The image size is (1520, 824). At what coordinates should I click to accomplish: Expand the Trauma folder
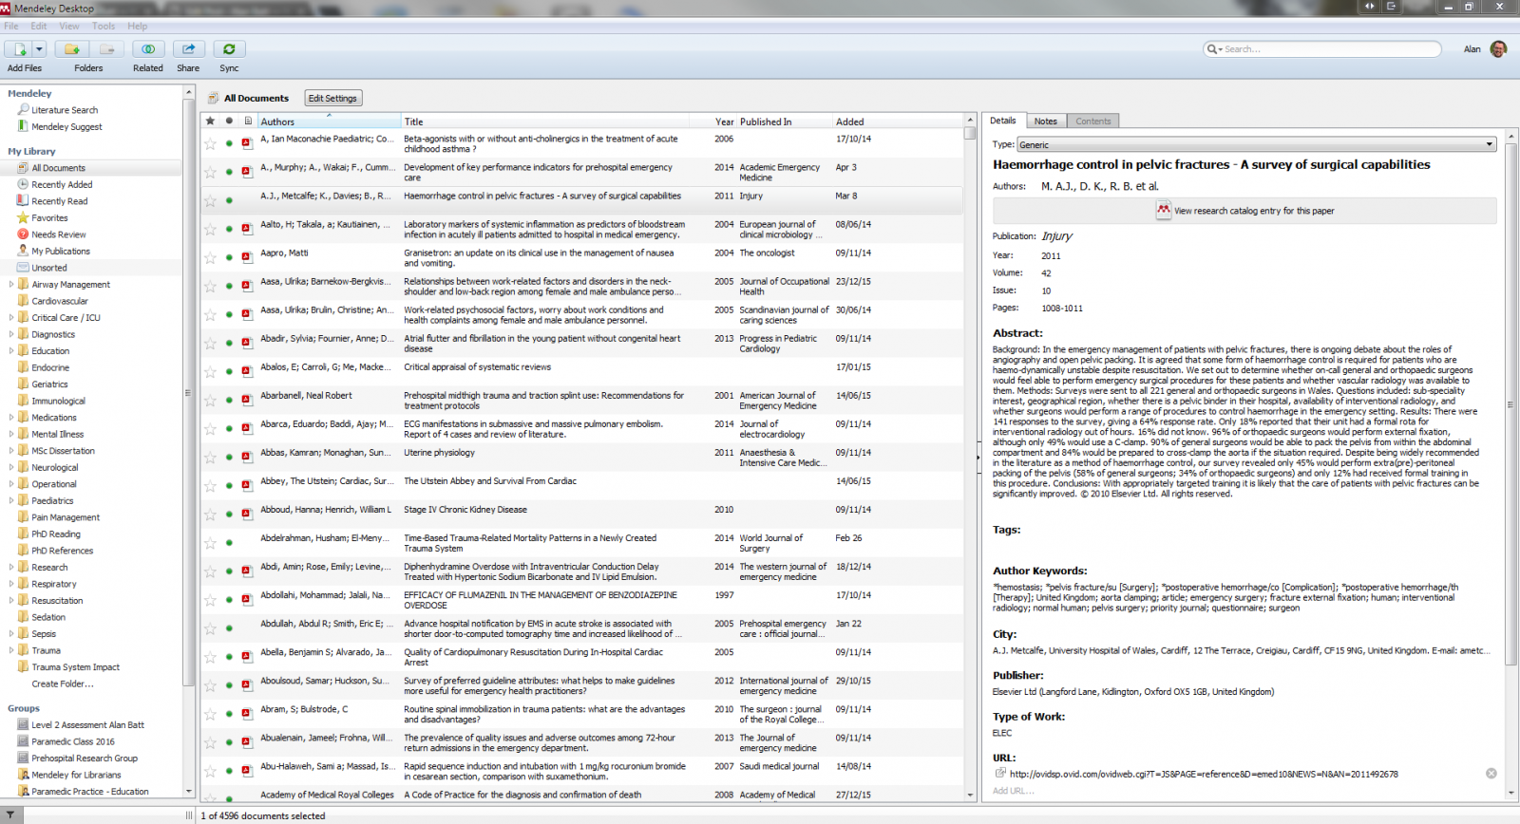coord(11,650)
